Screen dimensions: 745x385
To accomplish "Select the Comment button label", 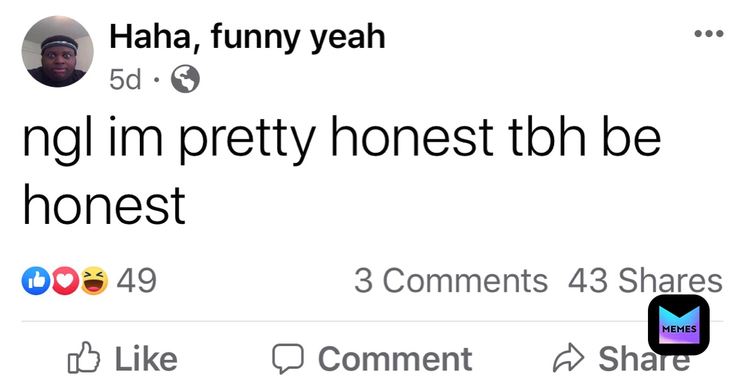I will pyautogui.click(x=395, y=359).
